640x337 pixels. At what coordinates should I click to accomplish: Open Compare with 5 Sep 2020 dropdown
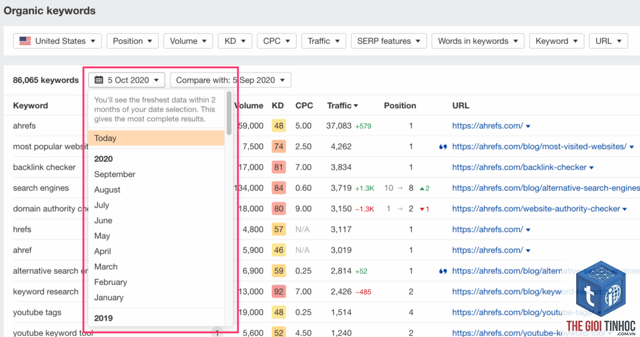tap(230, 80)
